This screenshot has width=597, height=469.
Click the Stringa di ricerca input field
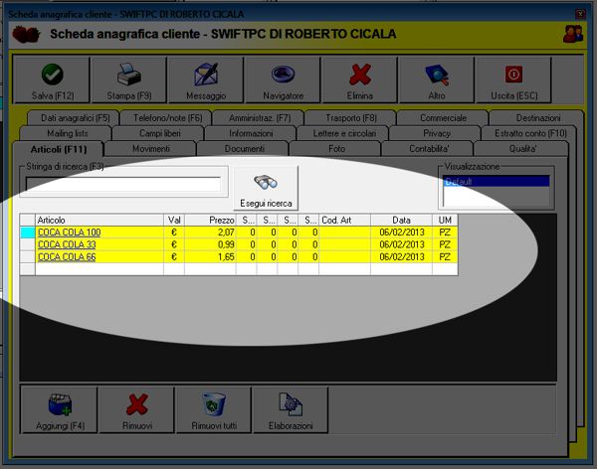pos(123,184)
